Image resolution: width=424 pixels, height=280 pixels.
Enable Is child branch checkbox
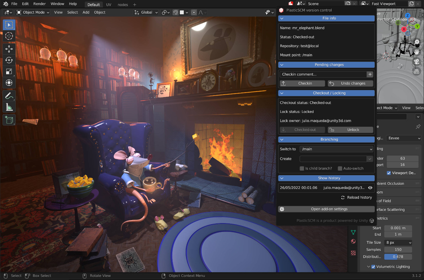[302, 168]
